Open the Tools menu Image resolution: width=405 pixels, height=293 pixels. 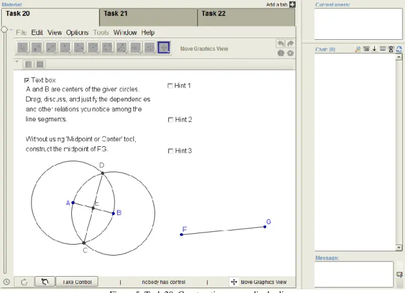[x=101, y=33]
